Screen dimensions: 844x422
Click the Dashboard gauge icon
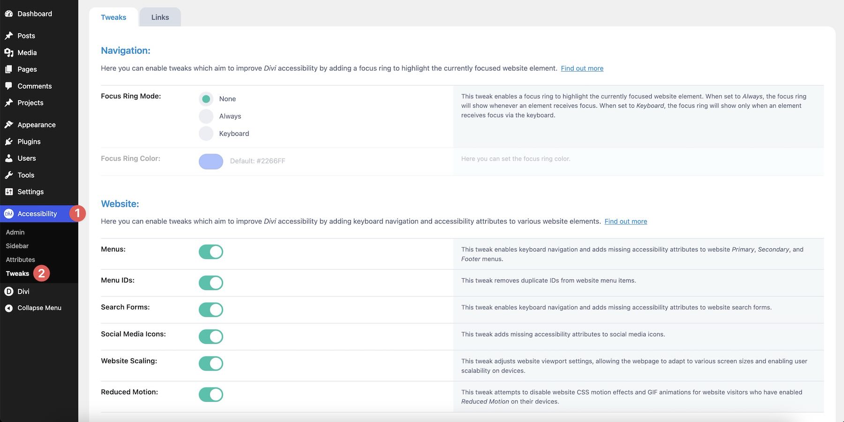(9, 14)
